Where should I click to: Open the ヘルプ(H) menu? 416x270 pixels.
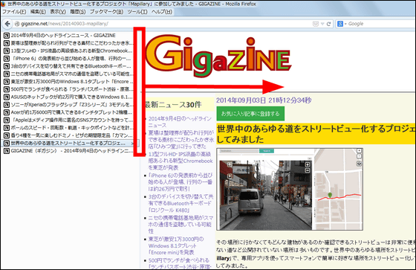[x=162, y=12]
